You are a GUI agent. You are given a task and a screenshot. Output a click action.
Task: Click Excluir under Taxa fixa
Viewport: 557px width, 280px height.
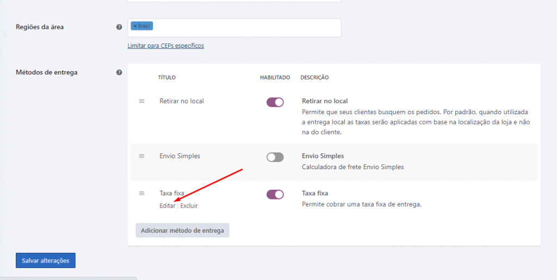[x=189, y=206]
